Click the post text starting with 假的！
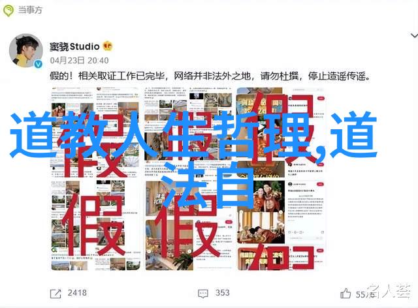418x308 pixels. pos(210,76)
